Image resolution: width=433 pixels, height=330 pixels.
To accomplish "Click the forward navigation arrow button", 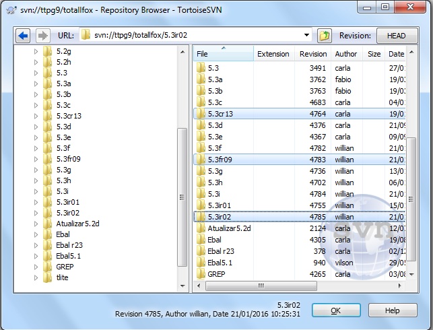I will (x=43, y=36).
